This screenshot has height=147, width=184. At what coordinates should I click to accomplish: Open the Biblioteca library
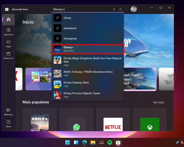pos(8,112)
